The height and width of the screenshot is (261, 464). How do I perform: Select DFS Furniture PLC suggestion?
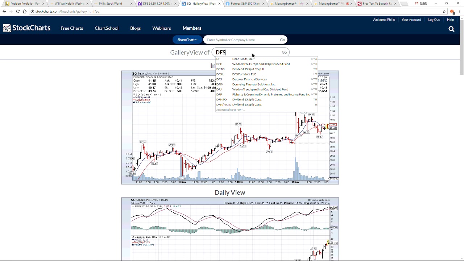point(267,74)
